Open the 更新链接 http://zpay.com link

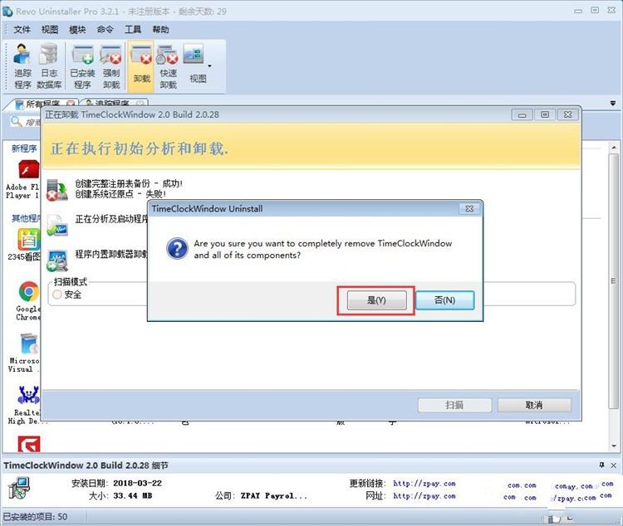(x=424, y=484)
